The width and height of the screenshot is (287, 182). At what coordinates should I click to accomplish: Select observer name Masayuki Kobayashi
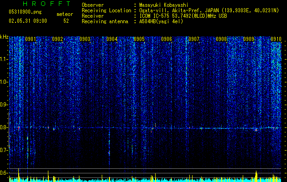164,5
